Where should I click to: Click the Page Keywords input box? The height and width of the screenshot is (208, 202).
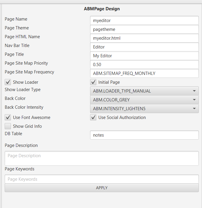(x=102, y=179)
